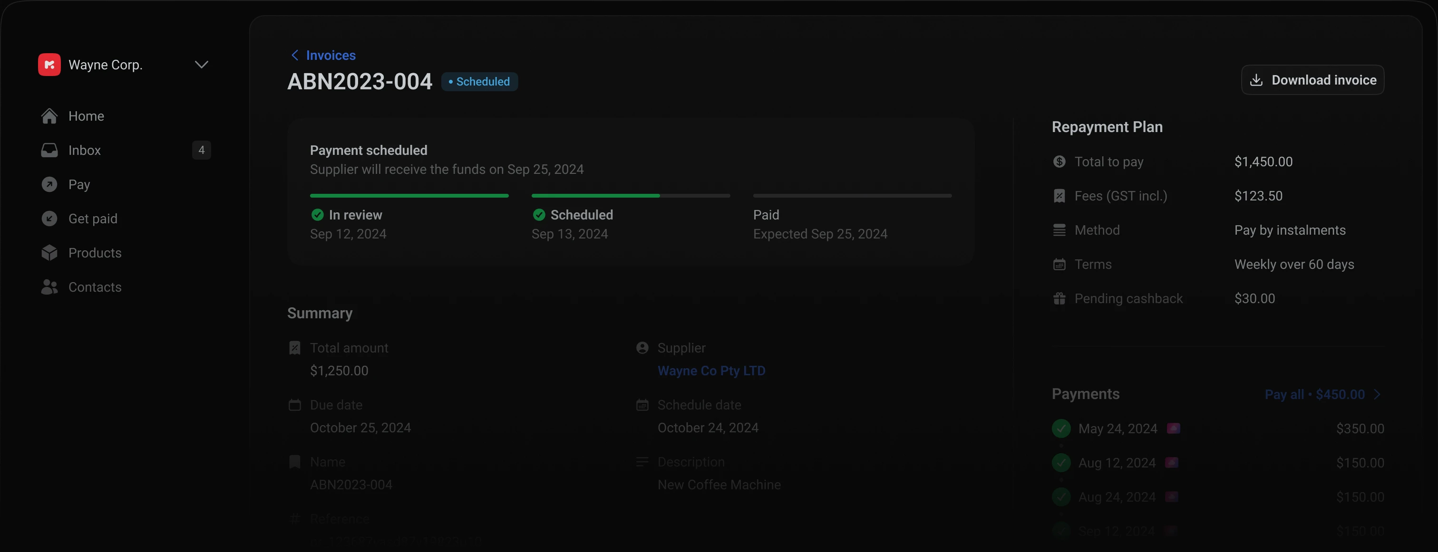Click the Scheduled step green checkmark
Viewport: 1438px width, 552px height.
tap(539, 215)
